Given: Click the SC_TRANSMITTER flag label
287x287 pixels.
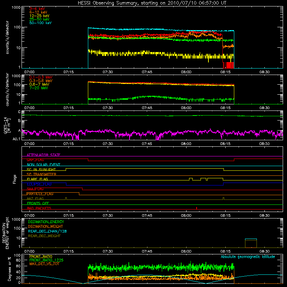Looking at the screenshot, I should pos(42,174).
